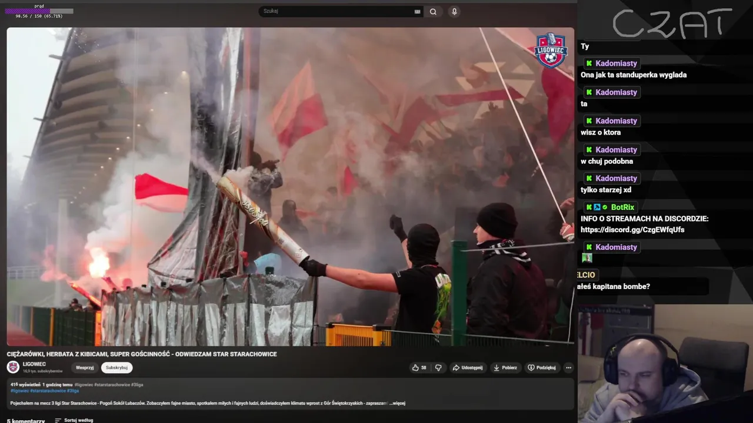Click the #3liga hashtag link
753x423 pixels.
click(x=73, y=391)
